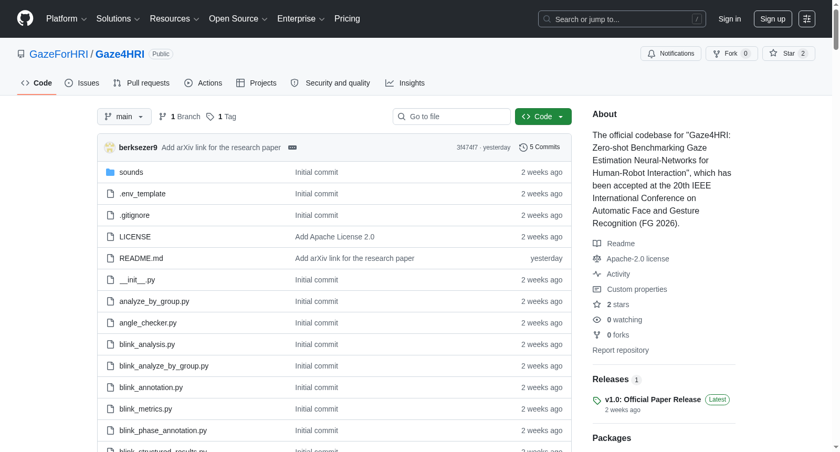This screenshot has height=452, width=840.
Task: Open the Gaze4HRI repository name link
Action: 120,54
